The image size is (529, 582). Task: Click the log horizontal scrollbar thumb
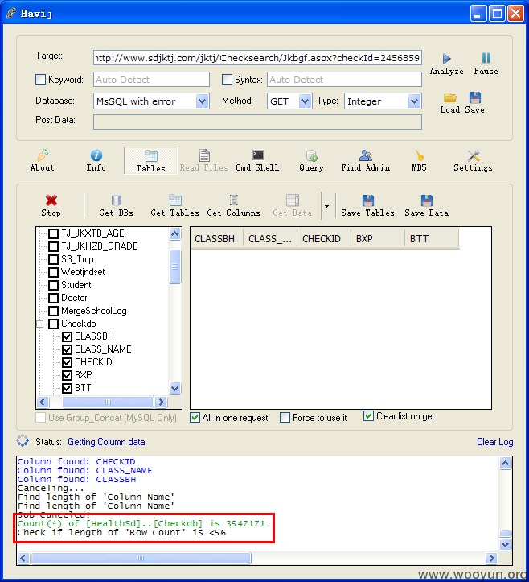click(141, 558)
